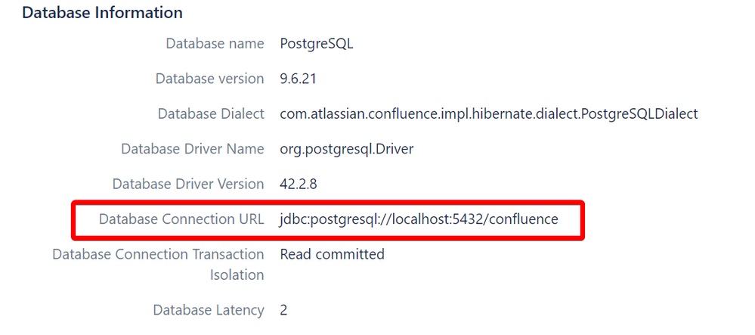Select the 42.2.8 driver version value
Viewport: 755px width, 335px height.
coord(298,184)
